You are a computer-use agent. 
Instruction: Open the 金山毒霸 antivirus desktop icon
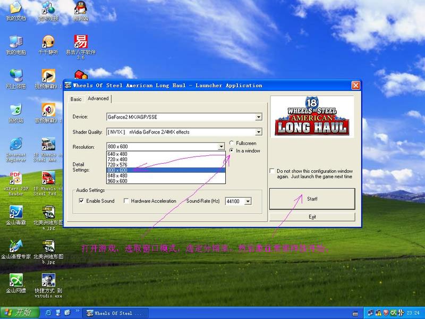point(16,212)
